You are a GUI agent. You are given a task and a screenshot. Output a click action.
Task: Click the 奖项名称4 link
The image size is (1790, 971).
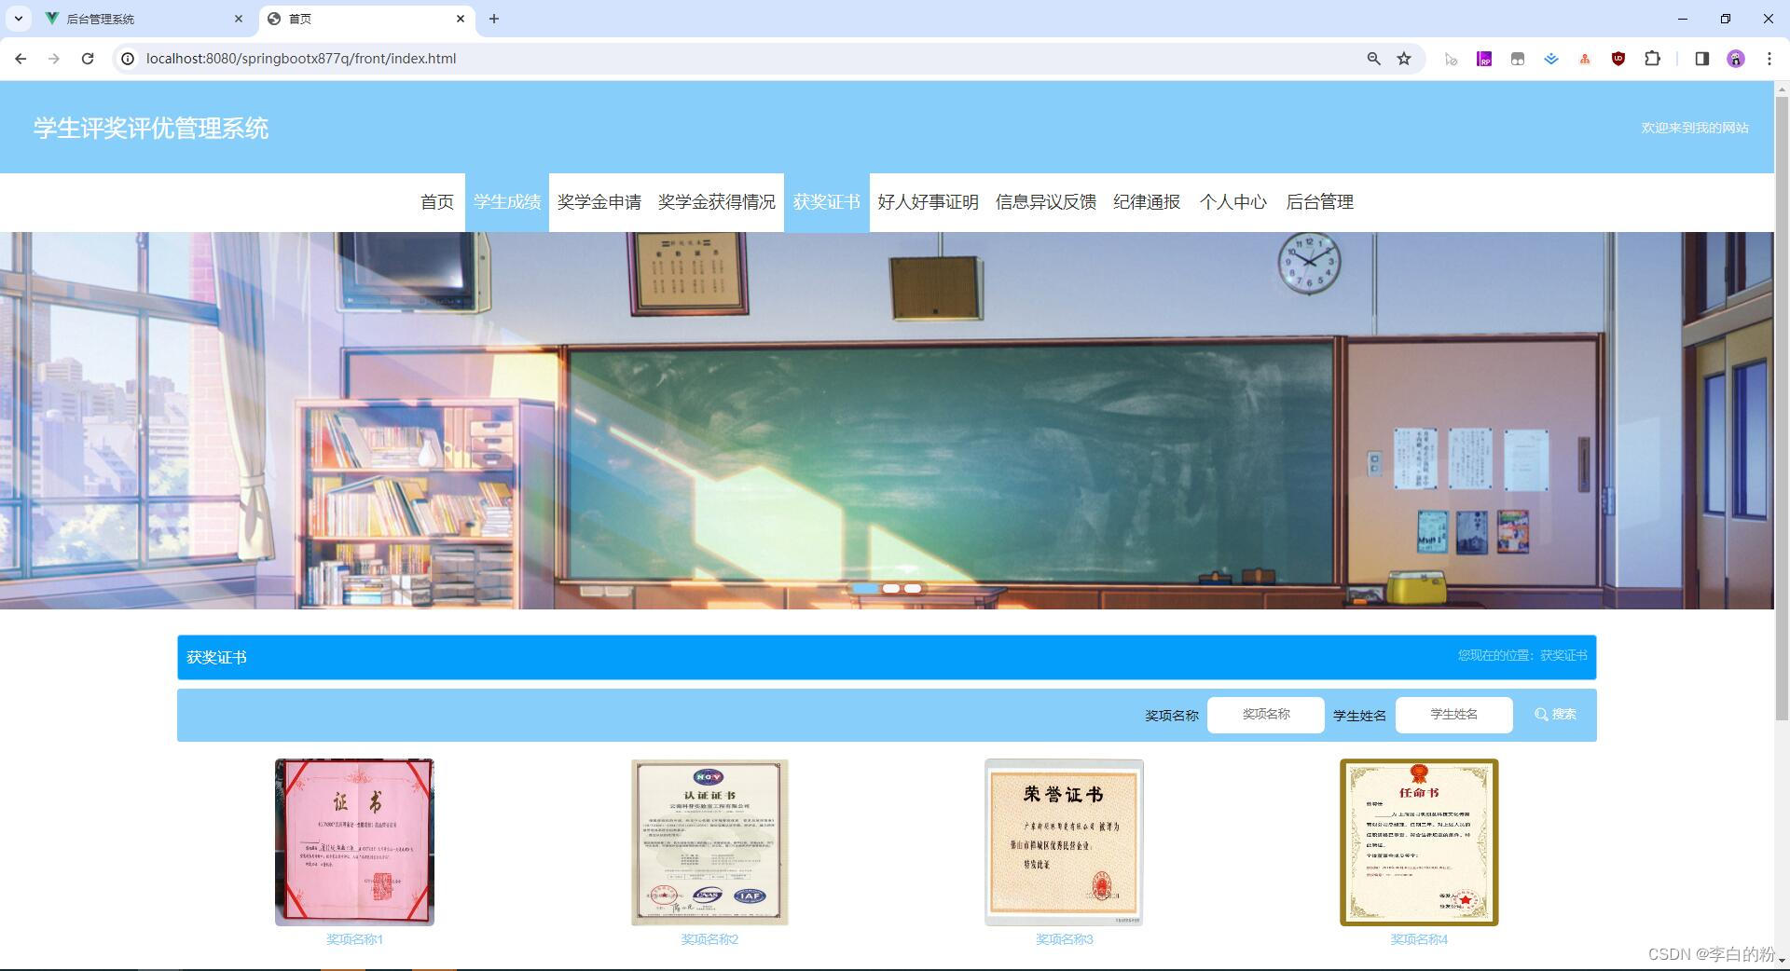pos(1419,939)
